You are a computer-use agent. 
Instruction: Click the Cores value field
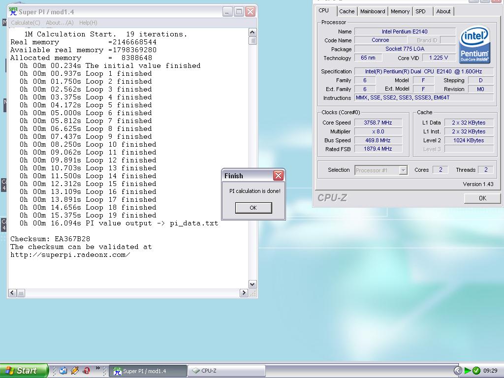(441, 170)
